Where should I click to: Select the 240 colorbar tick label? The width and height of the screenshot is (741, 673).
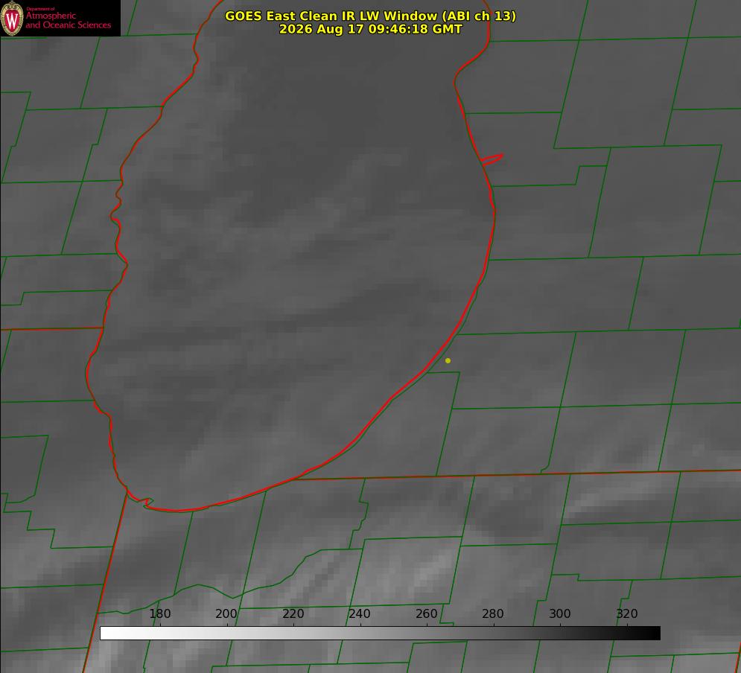360,613
